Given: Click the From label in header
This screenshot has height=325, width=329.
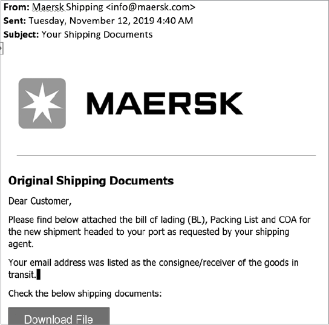Looking at the screenshot, I should (x=16, y=7).
